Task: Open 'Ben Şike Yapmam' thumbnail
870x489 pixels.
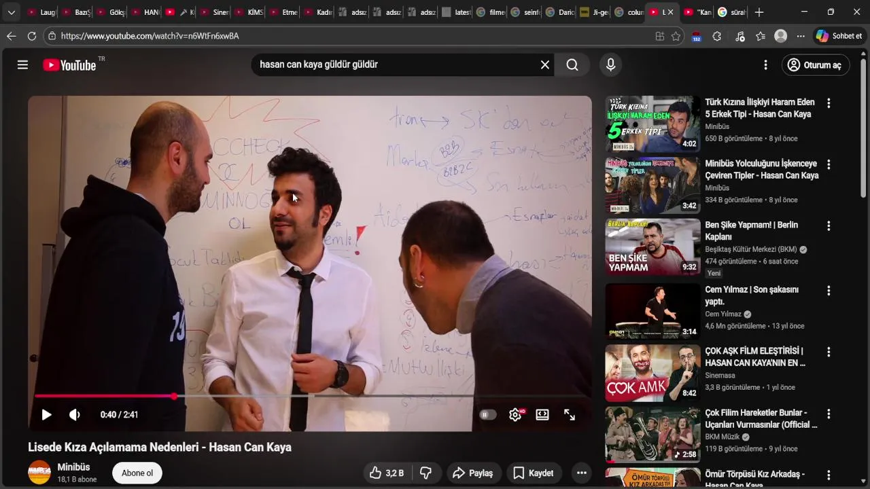Action: 652,247
